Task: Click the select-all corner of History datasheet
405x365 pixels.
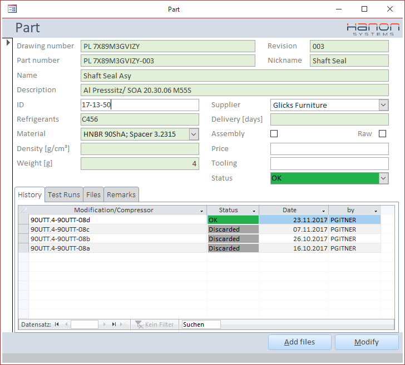Action: [x=23, y=210]
